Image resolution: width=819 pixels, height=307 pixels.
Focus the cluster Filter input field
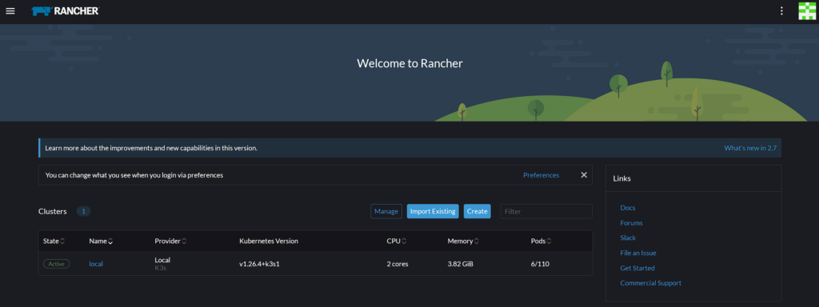click(x=546, y=211)
